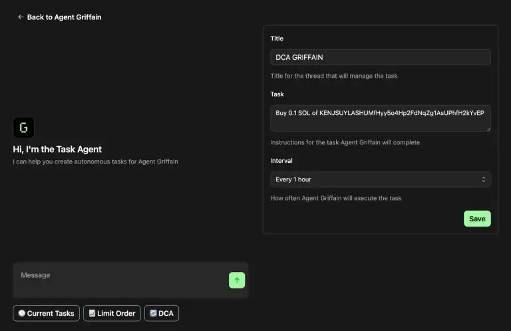This screenshot has width=511, height=331.
Task: Click the Task textarea resize corner handle
Action: coord(488,129)
